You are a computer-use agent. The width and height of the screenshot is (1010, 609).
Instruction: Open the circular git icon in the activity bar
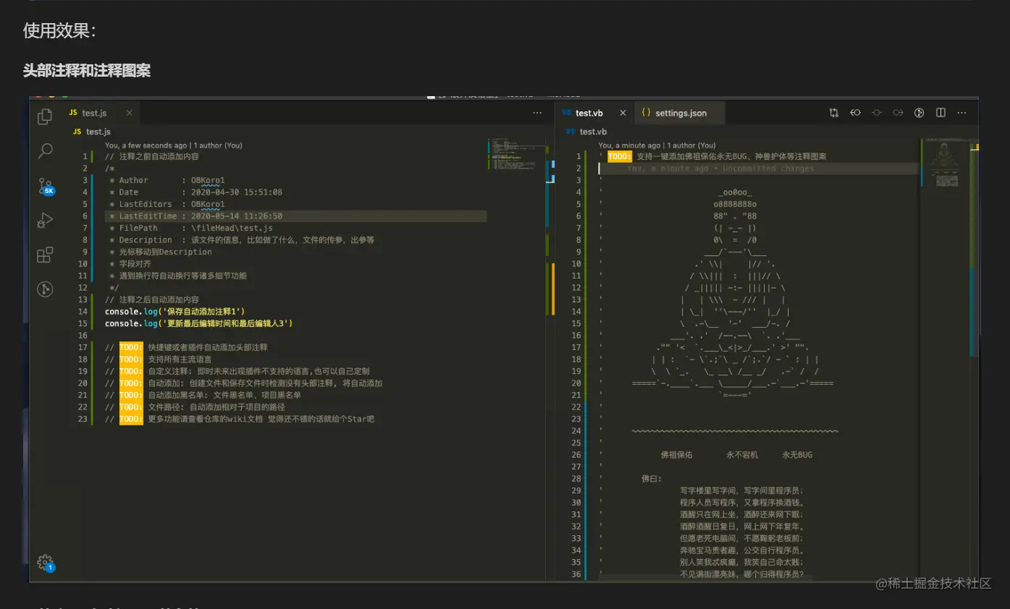tap(45, 289)
